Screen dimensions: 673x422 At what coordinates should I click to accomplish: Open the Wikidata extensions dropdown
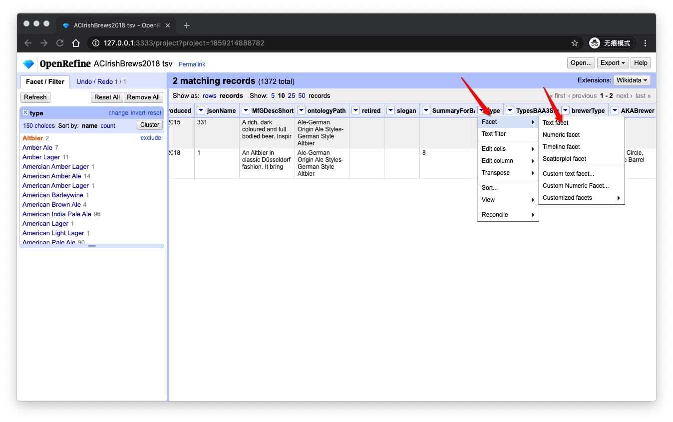[x=632, y=80]
